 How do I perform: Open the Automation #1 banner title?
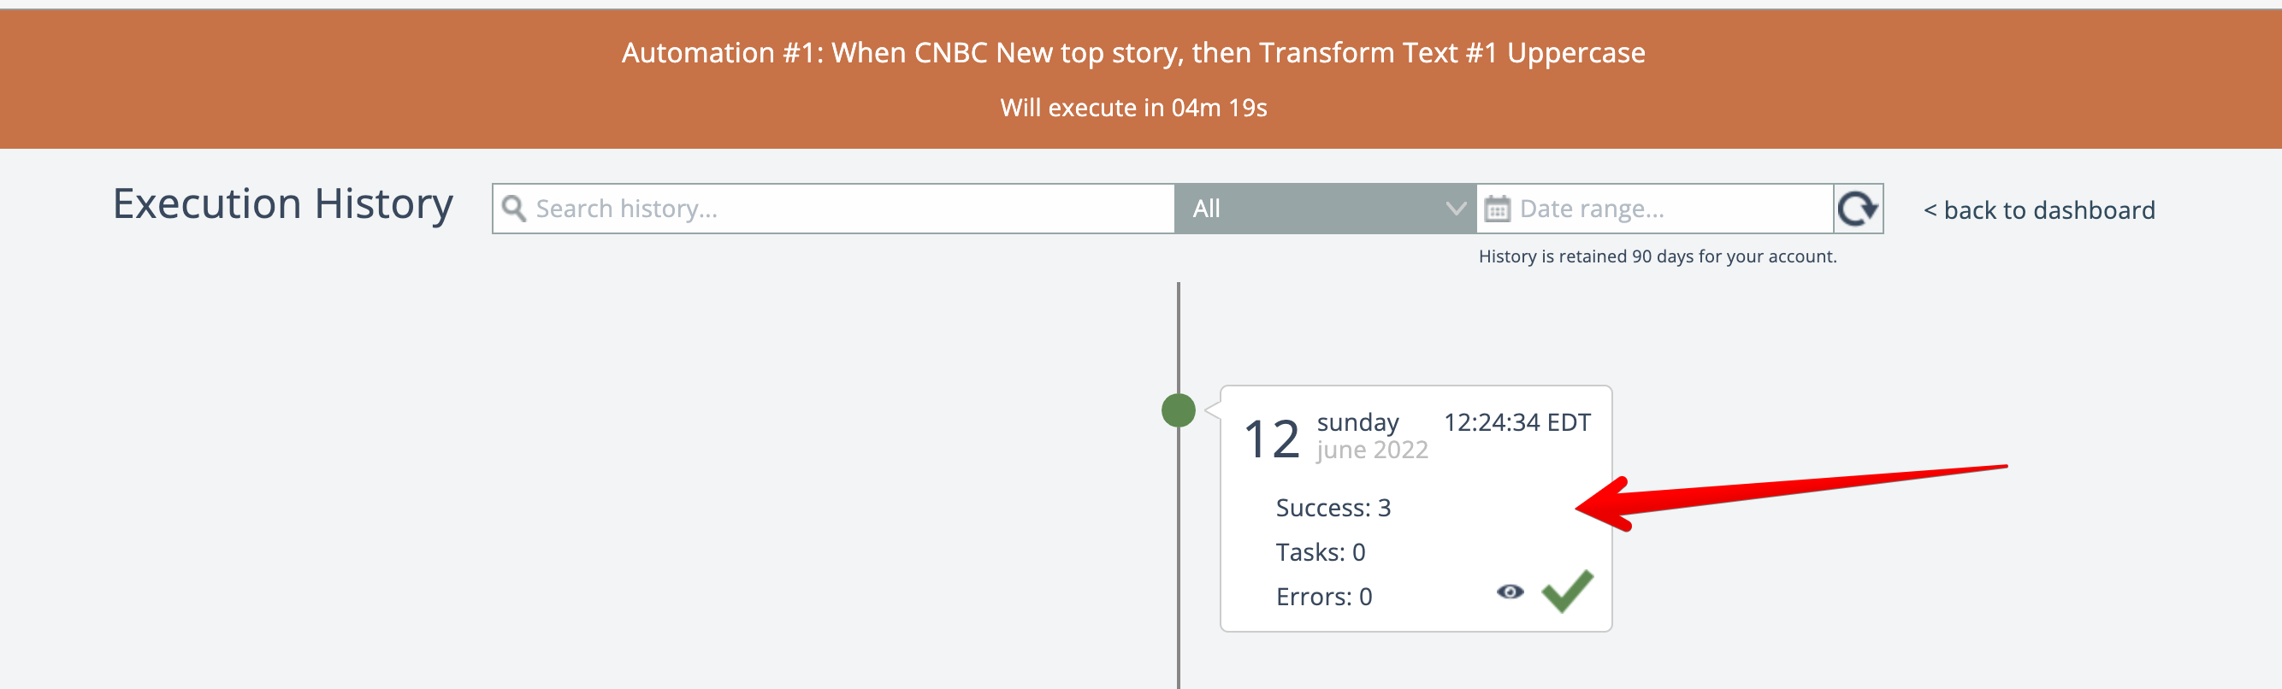click(x=1133, y=53)
